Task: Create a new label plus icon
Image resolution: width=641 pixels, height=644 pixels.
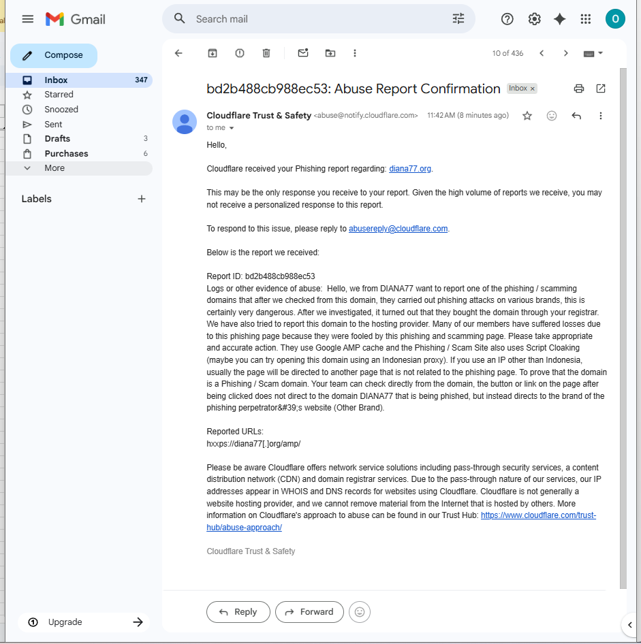Action: [142, 199]
